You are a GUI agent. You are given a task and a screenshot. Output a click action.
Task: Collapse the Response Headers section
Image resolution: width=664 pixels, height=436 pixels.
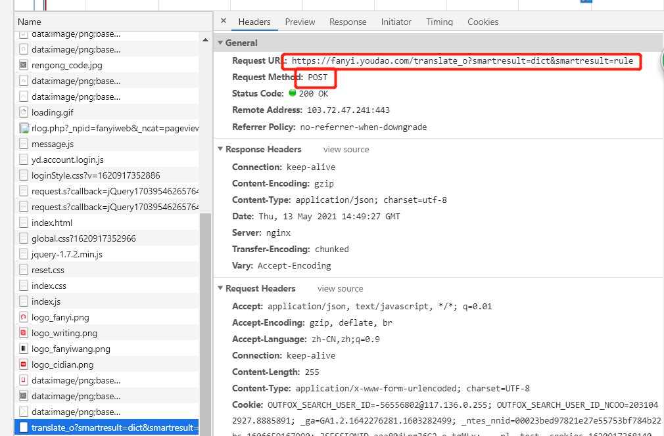(x=220, y=149)
